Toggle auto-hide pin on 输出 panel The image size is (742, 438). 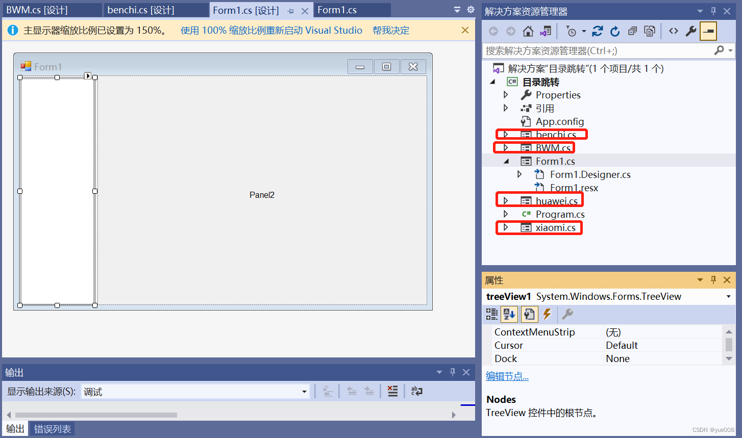[x=453, y=372]
